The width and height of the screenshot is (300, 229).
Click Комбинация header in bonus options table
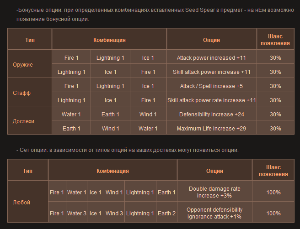coord(109,40)
